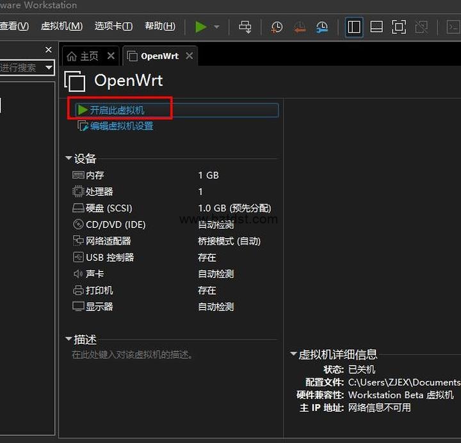Open the library search dropdown arrow
461x443 pixels.
pos(49,68)
